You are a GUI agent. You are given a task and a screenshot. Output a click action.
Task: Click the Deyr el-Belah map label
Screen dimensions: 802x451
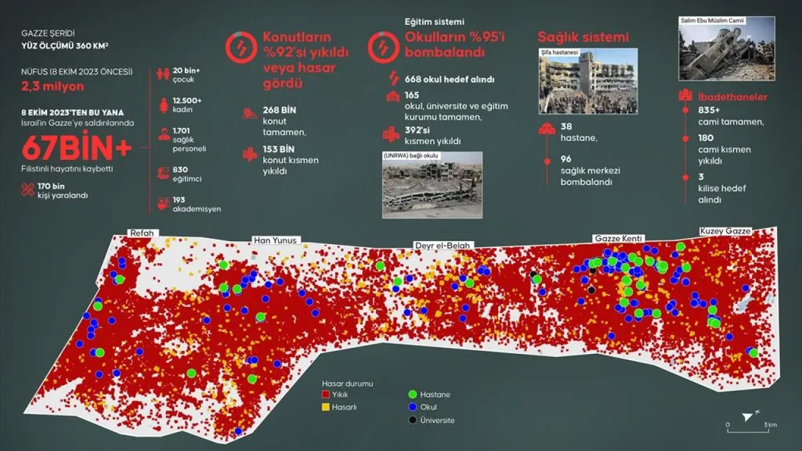coord(444,245)
